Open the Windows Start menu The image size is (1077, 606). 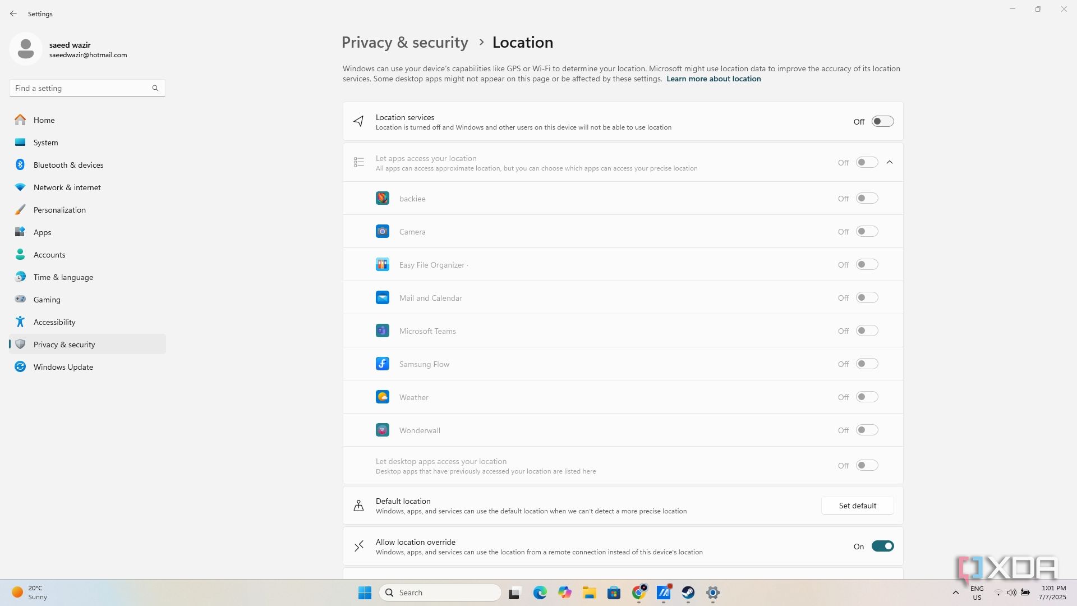pyautogui.click(x=365, y=593)
